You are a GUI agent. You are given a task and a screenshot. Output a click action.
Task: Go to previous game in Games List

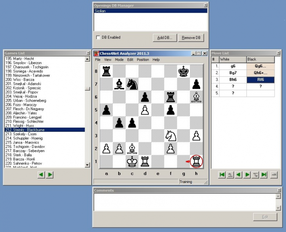coord(41,175)
